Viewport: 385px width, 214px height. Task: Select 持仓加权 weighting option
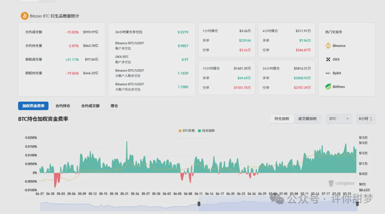pyautogui.click(x=282, y=119)
